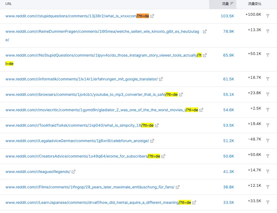Open the r/leagueoflegends link

click(38, 172)
